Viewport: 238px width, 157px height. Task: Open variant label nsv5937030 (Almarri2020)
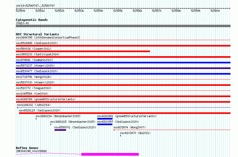point(35,82)
